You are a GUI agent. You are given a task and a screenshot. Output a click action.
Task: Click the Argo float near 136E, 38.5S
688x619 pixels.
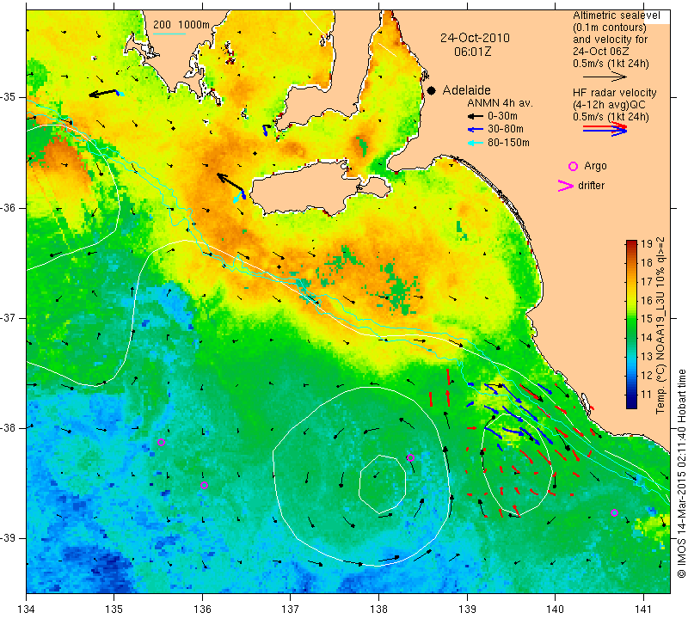click(204, 485)
